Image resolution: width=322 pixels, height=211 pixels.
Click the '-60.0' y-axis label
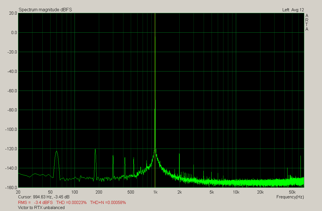pyautogui.click(x=12, y=91)
